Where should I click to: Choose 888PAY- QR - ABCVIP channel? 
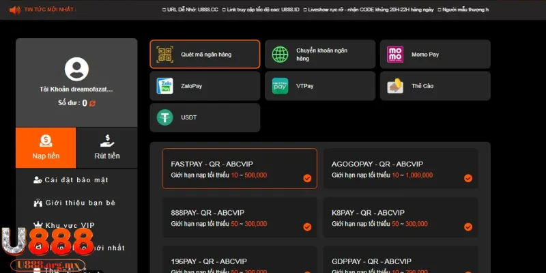[x=240, y=218]
